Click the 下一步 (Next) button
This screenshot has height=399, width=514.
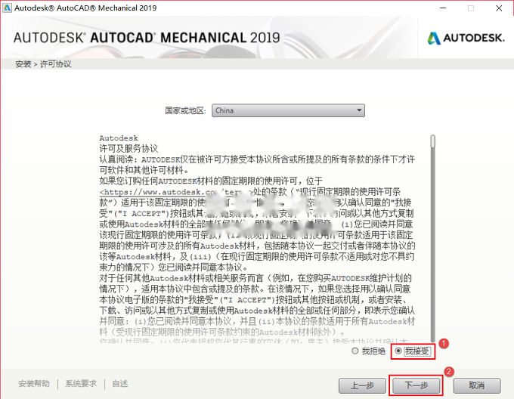point(416,385)
